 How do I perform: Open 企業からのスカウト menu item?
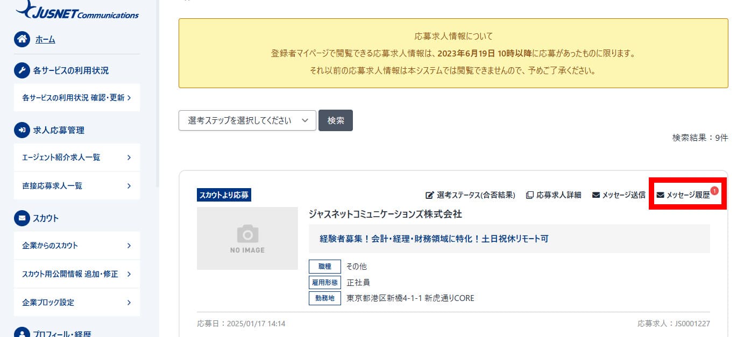coord(77,246)
